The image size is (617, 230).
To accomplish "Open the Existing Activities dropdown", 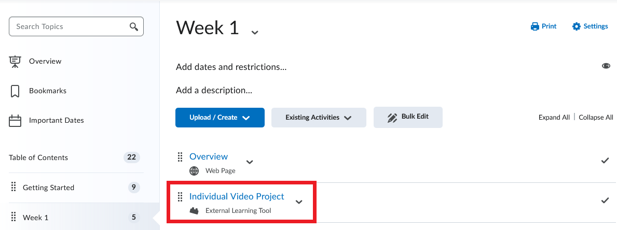I will [x=319, y=118].
